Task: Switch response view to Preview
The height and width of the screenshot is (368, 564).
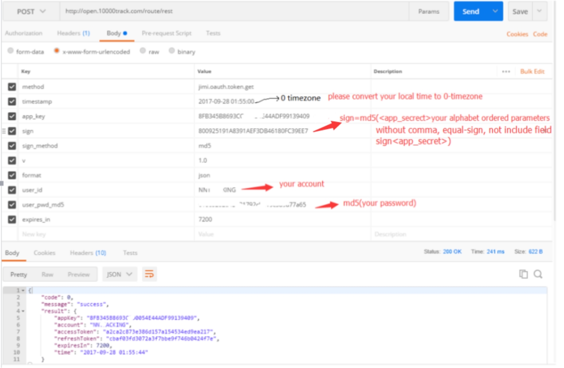Action: [79, 274]
